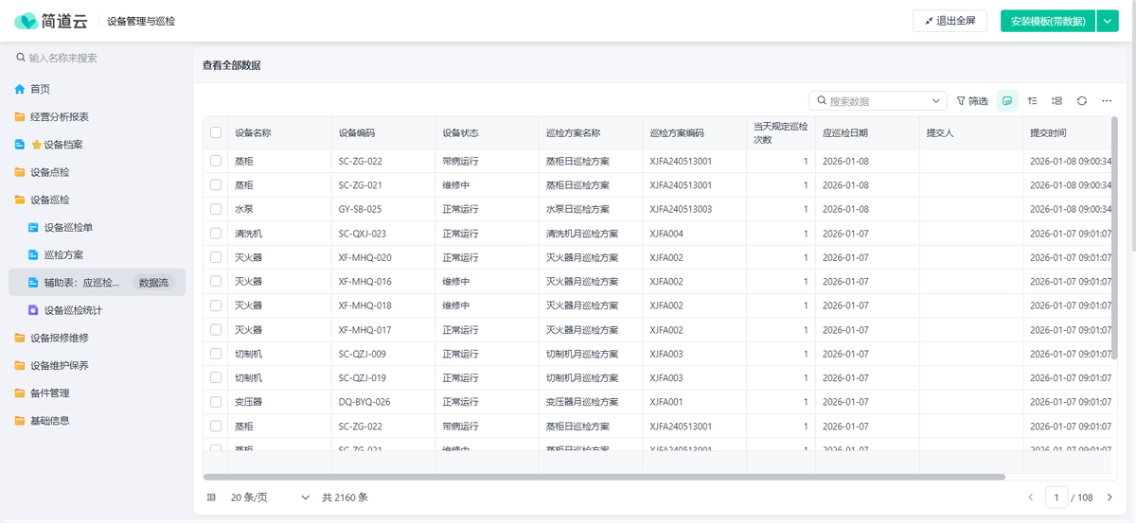Expand the search data field dropdown arrow

click(936, 101)
